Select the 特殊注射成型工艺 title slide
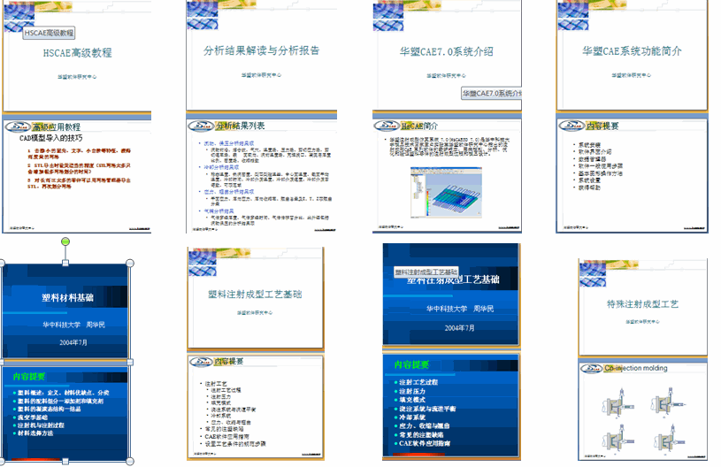This screenshot has width=721, height=467. coord(643,307)
